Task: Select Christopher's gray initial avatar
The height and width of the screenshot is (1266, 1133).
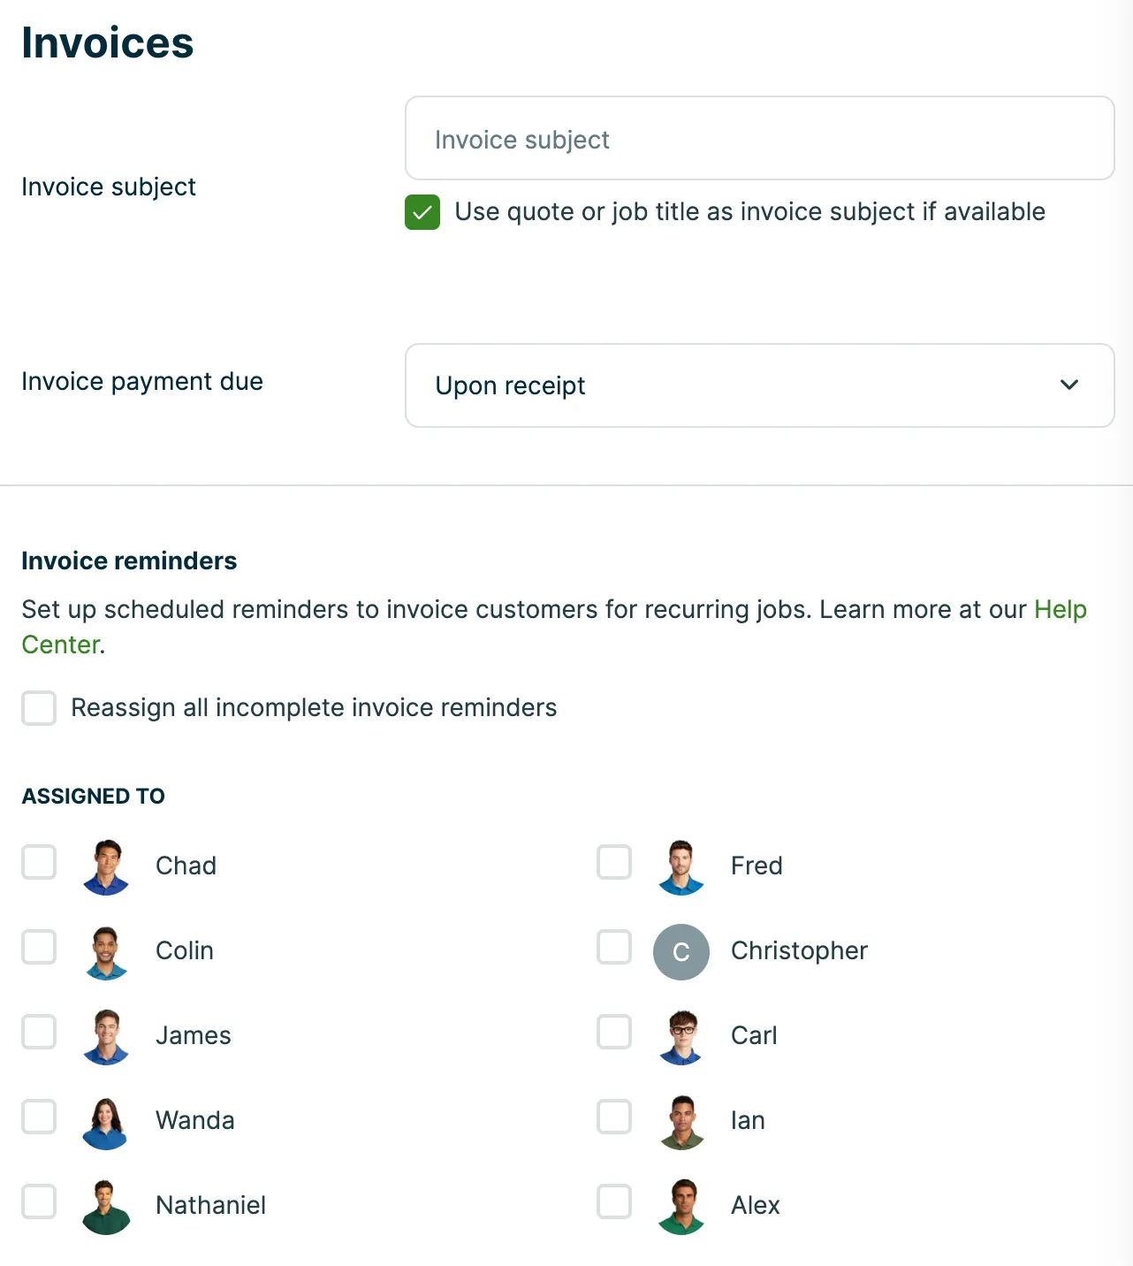Action: [x=681, y=952]
